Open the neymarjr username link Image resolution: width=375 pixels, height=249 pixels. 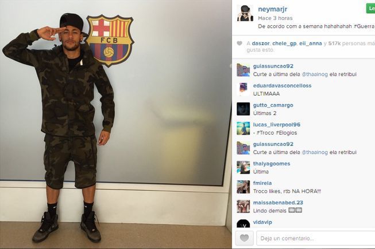[272, 9]
